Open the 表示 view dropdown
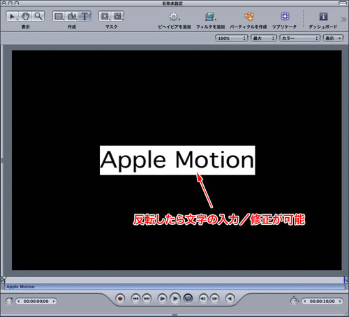Screen dimensions: 349x317 point(333,38)
